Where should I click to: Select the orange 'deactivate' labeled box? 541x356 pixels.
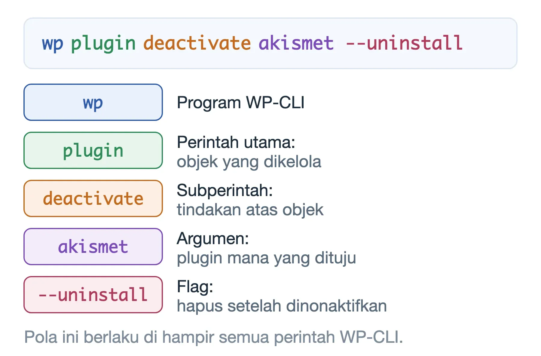93,198
